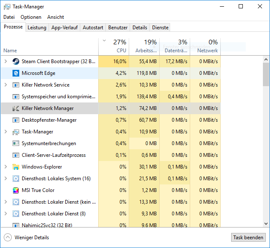
Task: Click the Diensthost: Lokaler Dienst (kein ...) gear icon
Action: [16, 202]
